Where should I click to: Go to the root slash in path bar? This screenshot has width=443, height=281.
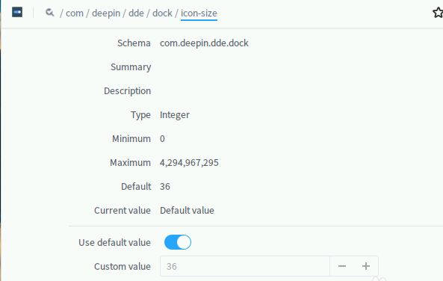point(61,13)
